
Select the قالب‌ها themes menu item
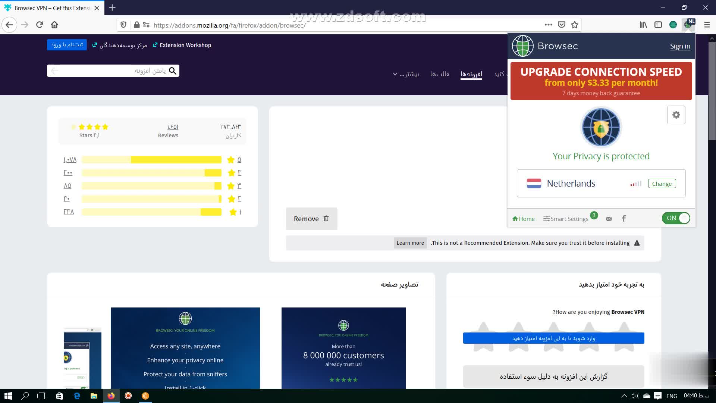(439, 74)
